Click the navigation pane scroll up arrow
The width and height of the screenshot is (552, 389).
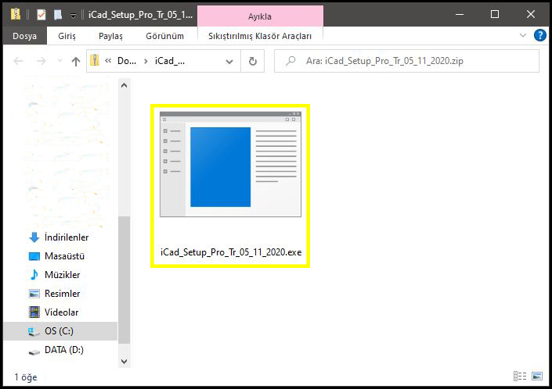[124, 85]
